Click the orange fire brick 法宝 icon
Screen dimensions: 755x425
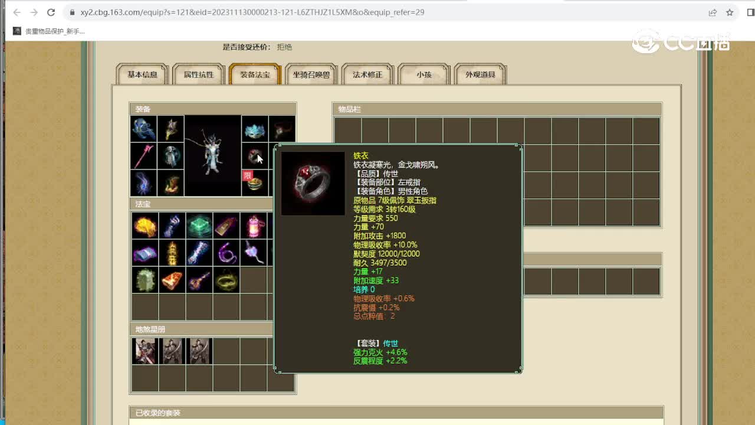(x=172, y=280)
